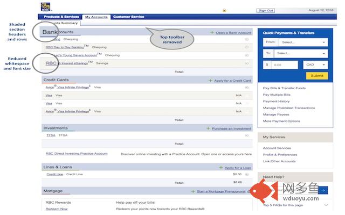Open the RBC Direct Investing Practice Account link

[x=77, y=154]
